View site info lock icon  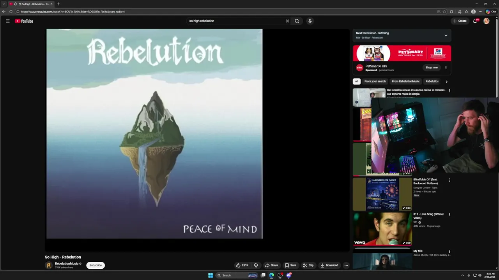[18, 12]
